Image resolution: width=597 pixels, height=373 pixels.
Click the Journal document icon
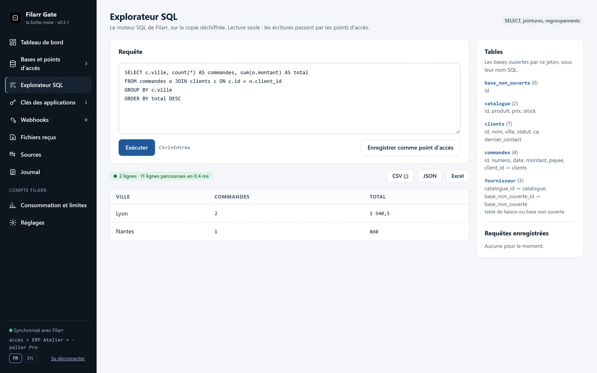(x=13, y=172)
